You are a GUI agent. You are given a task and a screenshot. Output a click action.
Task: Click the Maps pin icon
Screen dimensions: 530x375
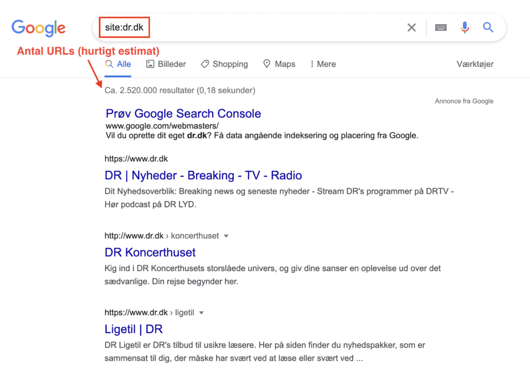pyautogui.click(x=267, y=64)
